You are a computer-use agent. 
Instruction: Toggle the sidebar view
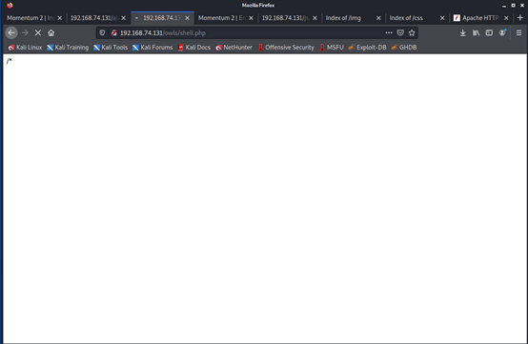click(x=489, y=32)
